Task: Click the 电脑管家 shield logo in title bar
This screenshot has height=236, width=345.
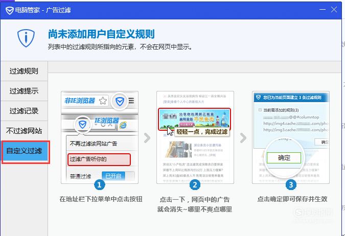Action: [x=9, y=10]
